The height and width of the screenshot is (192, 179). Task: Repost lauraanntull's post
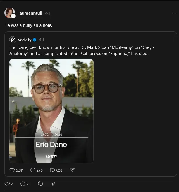[x=40, y=184]
